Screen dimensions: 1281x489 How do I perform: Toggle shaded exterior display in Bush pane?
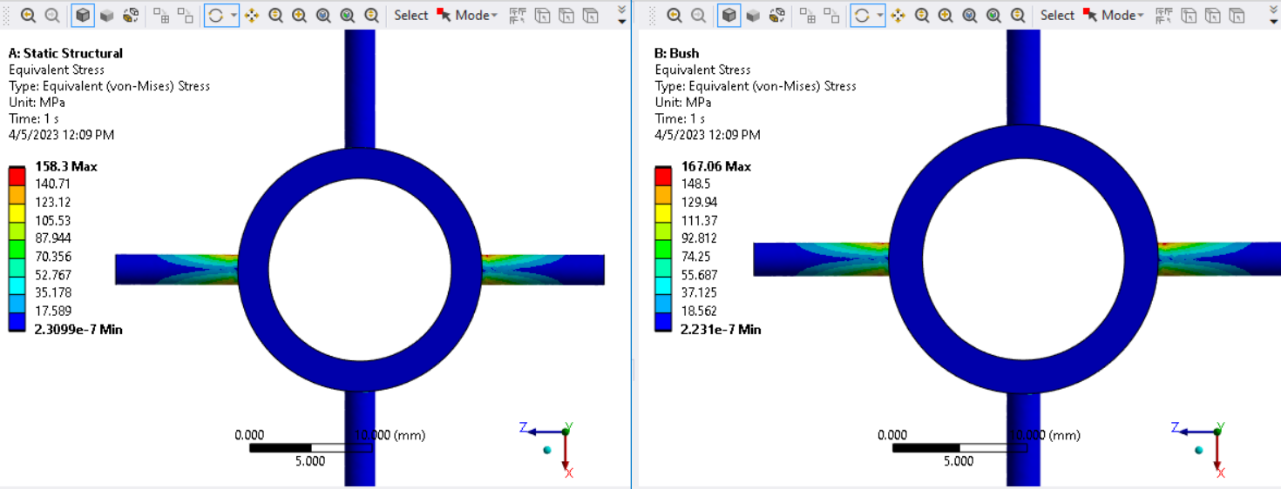click(x=753, y=16)
